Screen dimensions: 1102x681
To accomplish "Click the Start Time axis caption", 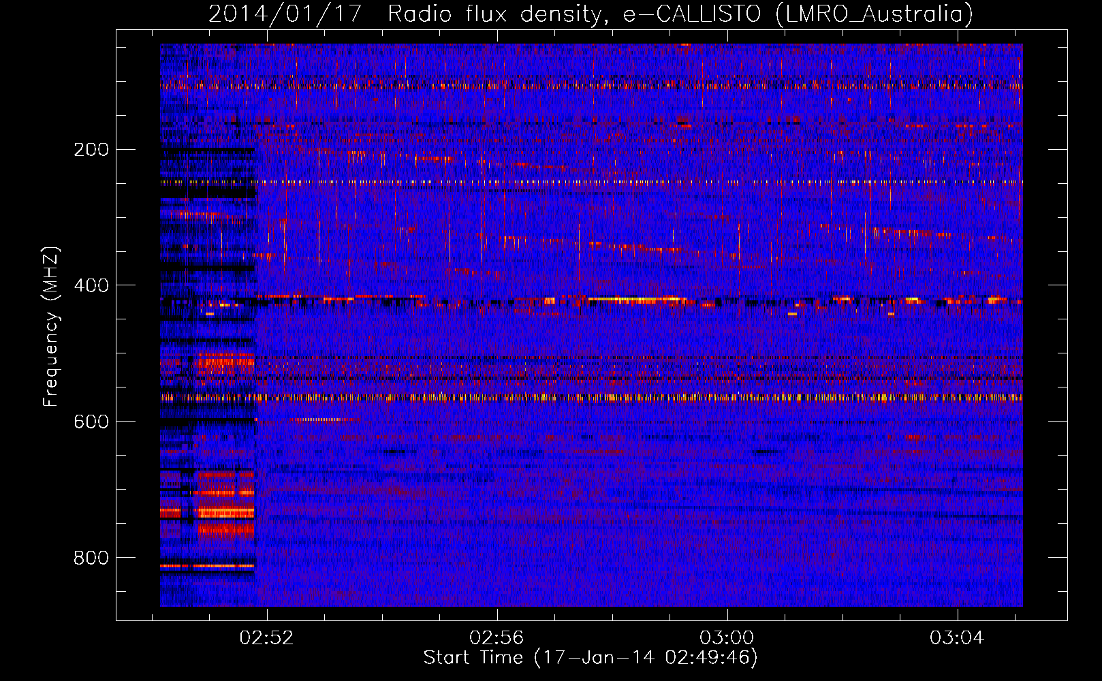I will click(591, 658).
